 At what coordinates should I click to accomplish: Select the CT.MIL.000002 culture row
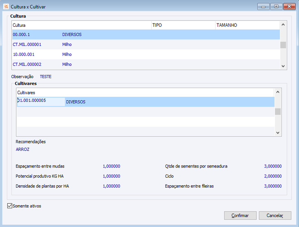pos(146,64)
